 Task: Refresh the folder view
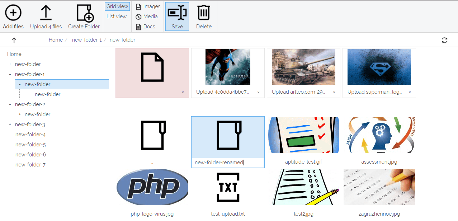444,40
